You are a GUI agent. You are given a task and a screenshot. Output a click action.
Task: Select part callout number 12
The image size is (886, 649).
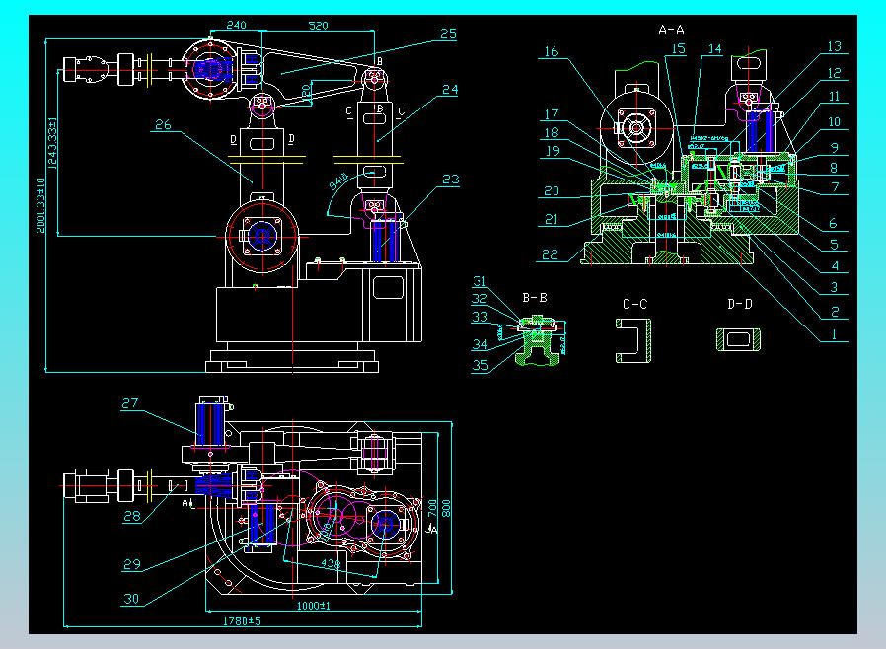(x=835, y=73)
